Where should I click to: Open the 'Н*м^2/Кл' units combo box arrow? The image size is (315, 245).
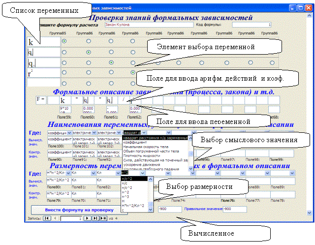coord(68,173)
